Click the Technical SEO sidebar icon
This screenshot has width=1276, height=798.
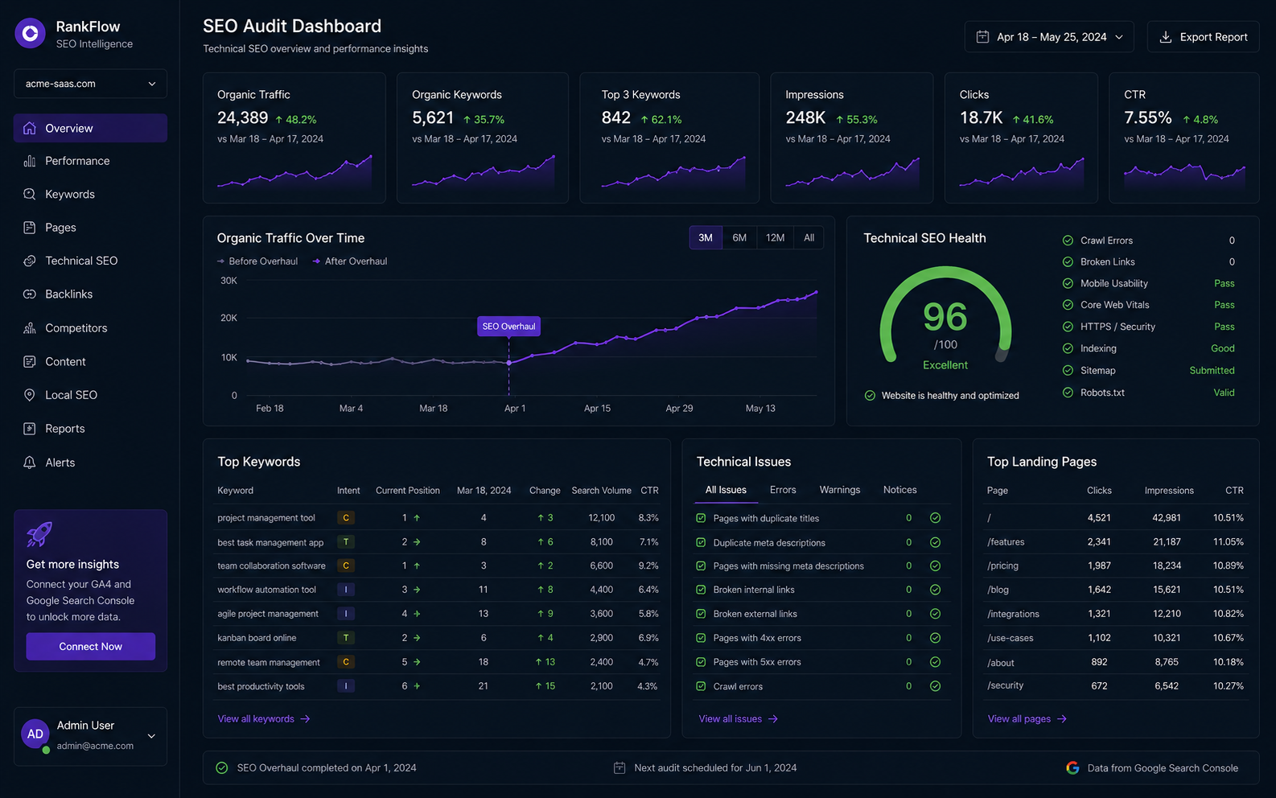pyautogui.click(x=30, y=261)
